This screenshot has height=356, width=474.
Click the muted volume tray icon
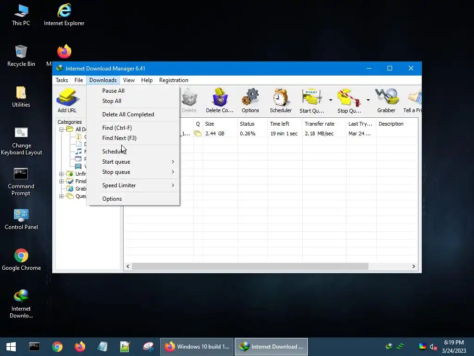pyautogui.click(x=433, y=347)
